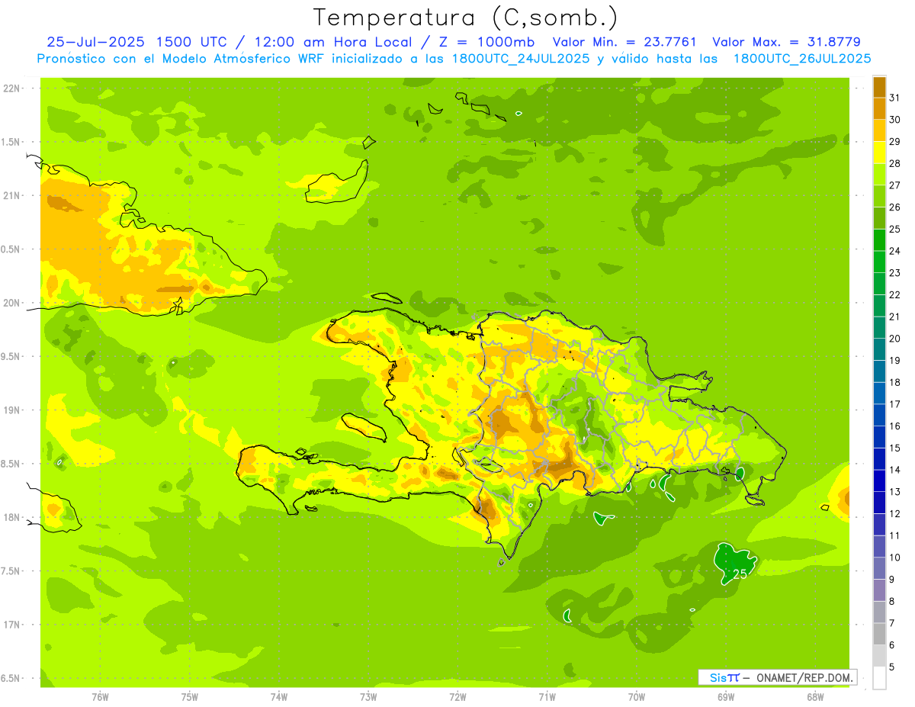Click the "71W" longitude axis label

[547, 698]
